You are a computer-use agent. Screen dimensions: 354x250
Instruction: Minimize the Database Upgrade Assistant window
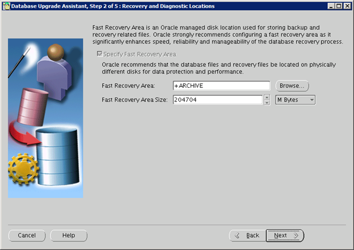(x=331, y=6)
